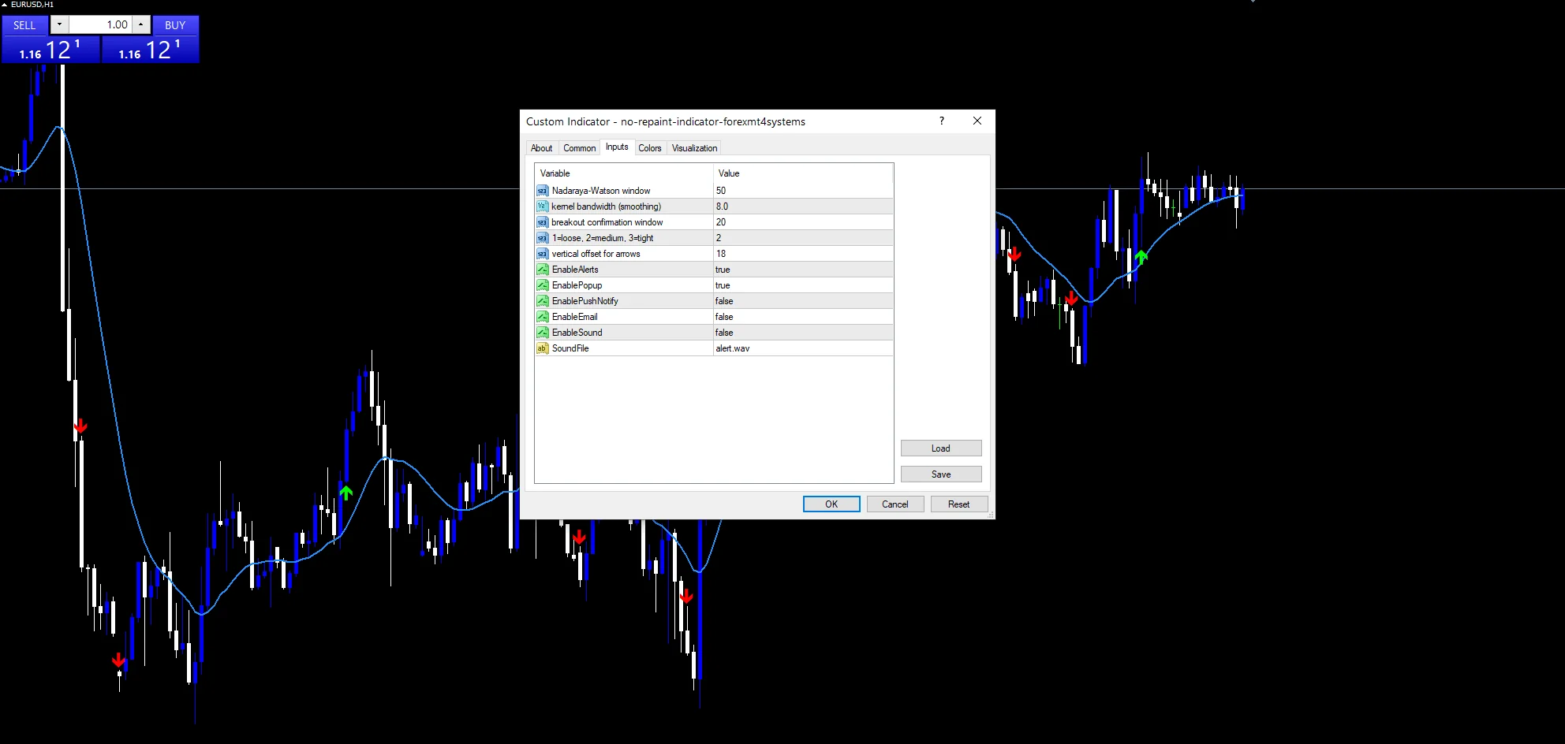
Task: Click the SELL price panel
Action: (x=50, y=50)
